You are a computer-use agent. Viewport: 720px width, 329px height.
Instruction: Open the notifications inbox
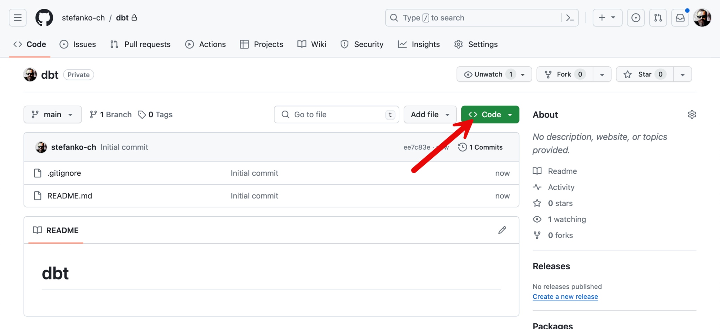click(x=680, y=18)
